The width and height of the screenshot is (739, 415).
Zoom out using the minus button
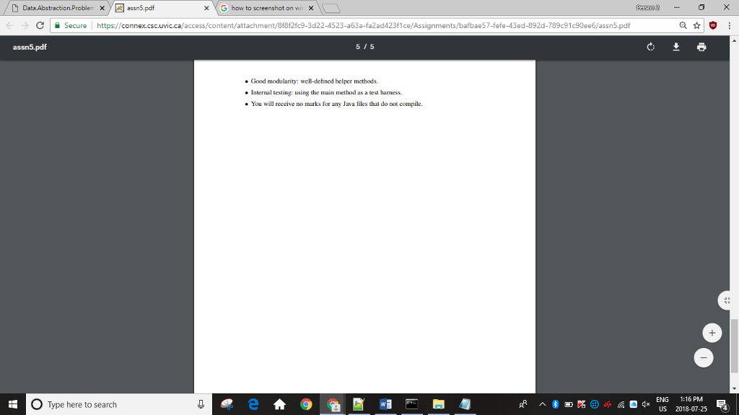click(703, 357)
